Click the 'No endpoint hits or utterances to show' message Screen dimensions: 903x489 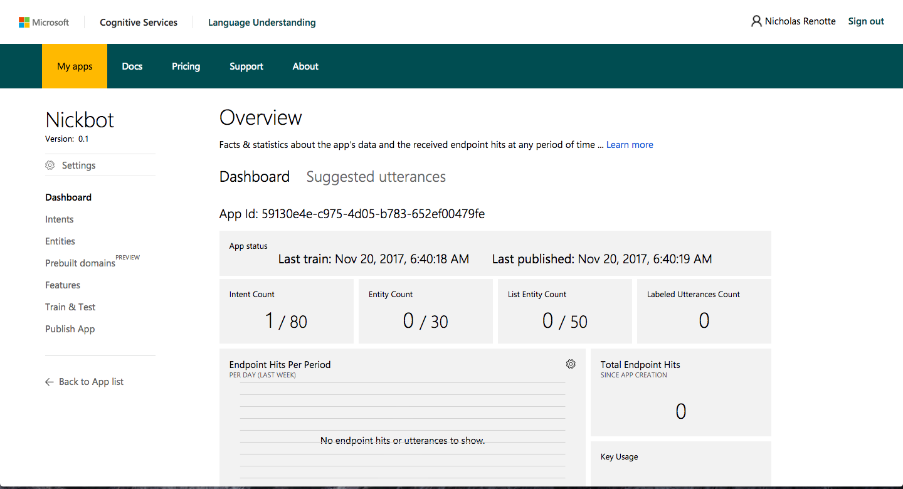click(x=403, y=441)
